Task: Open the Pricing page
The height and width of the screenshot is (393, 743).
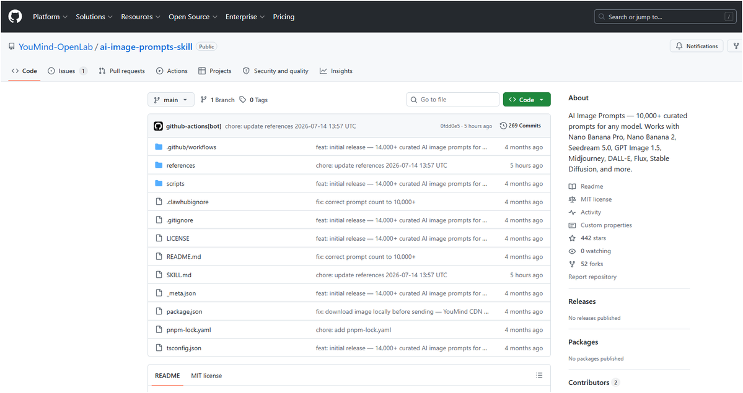Action: click(x=283, y=17)
